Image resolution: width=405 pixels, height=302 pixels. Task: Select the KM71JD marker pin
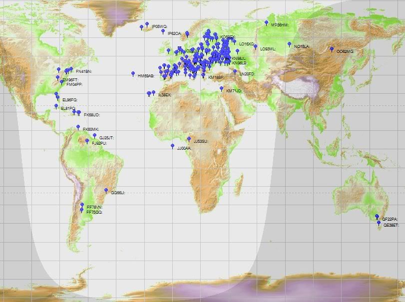tap(222, 88)
